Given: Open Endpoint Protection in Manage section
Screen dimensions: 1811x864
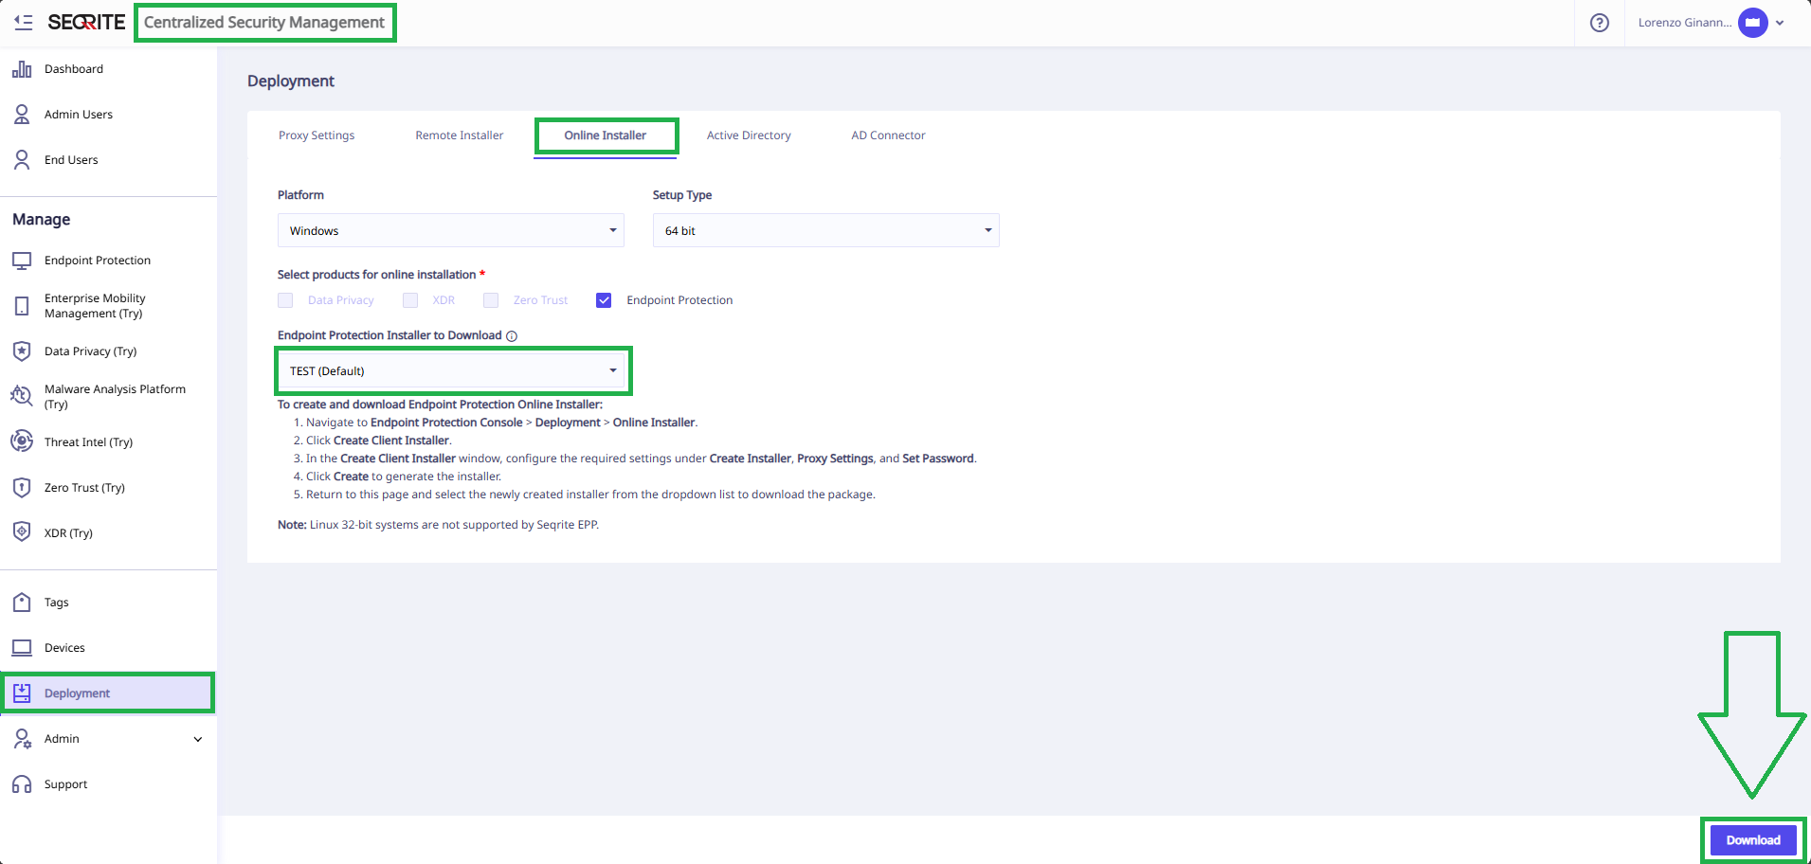Looking at the screenshot, I should pyautogui.click(x=98, y=261).
